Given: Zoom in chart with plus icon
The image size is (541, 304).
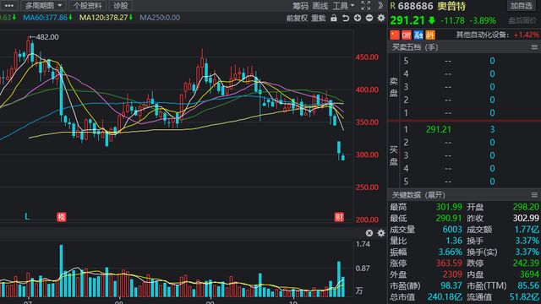Looking at the screenshot, I should 358,18.
